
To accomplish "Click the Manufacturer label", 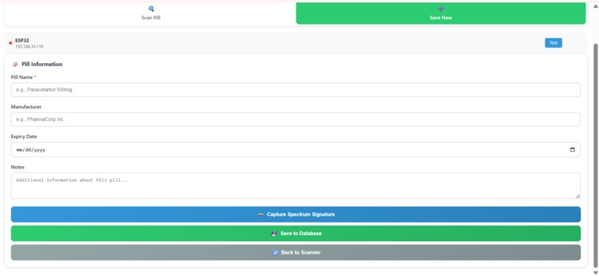I will 26,107.
